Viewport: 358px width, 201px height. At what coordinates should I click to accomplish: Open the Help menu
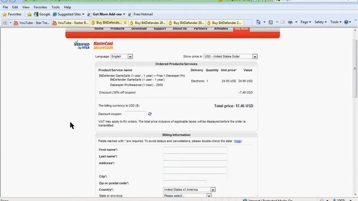click(x=67, y=7)
